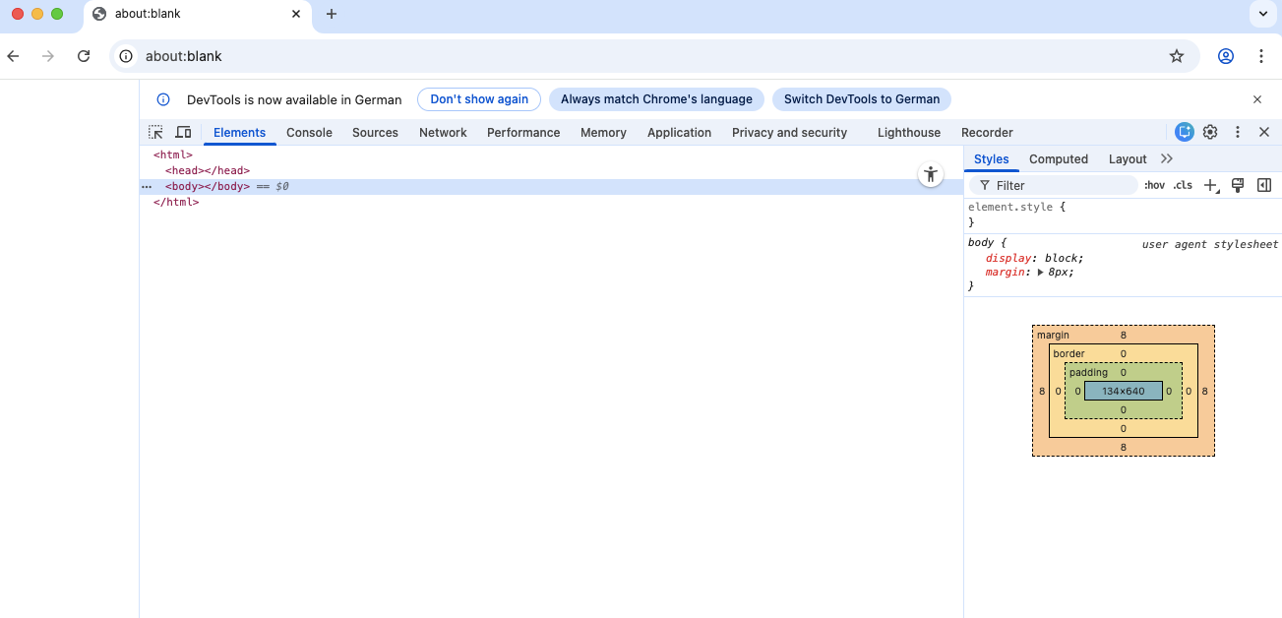Select the <body></body> node

pos(208,186)
